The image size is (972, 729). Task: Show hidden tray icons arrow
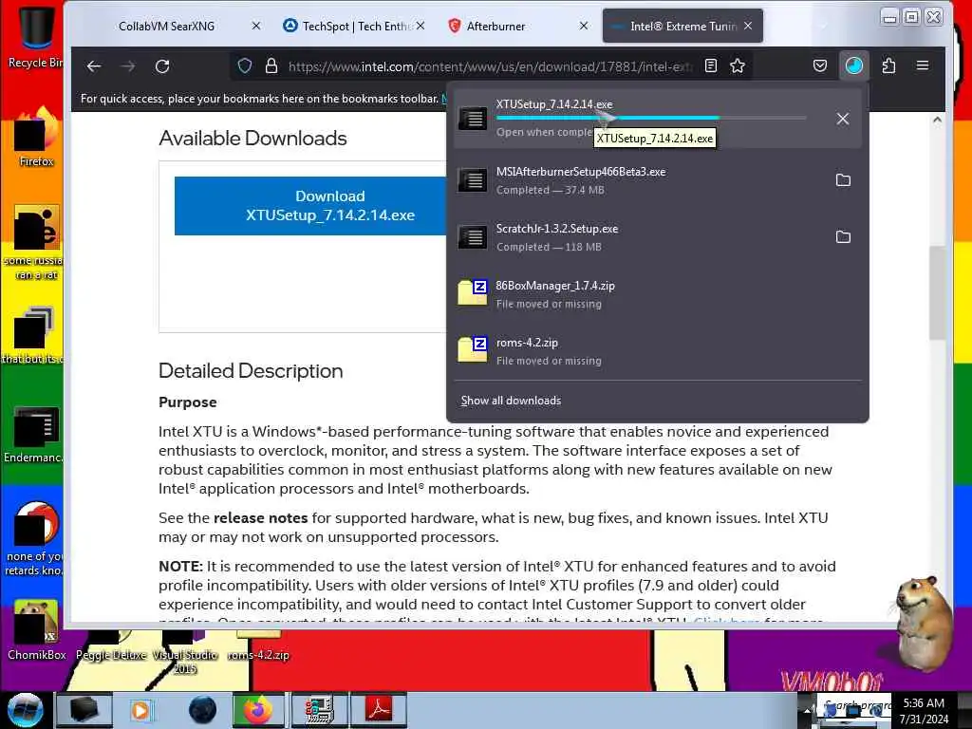(x=807, y=708)
